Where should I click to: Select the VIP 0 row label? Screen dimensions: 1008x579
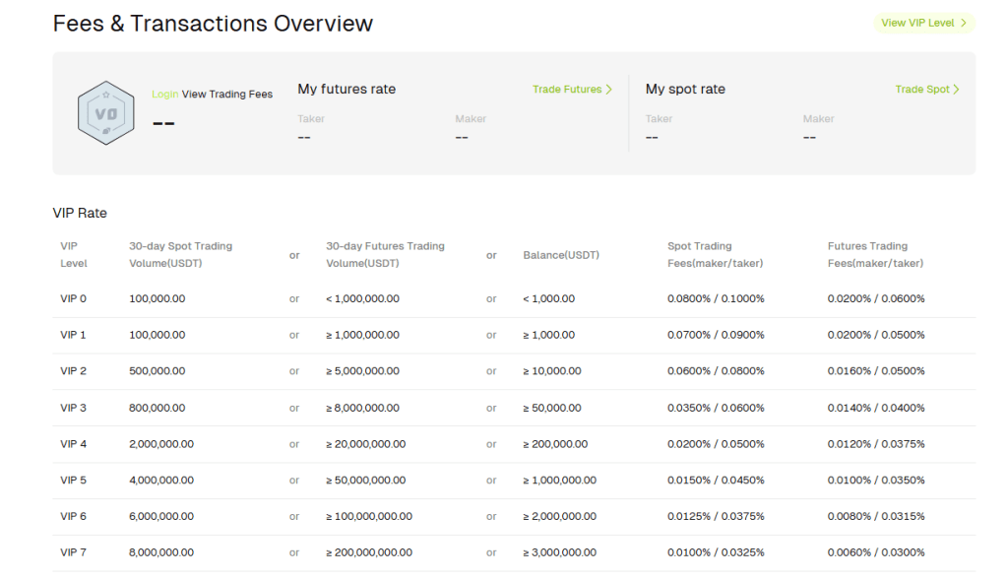pyautogui.click(x=74, y=298)
